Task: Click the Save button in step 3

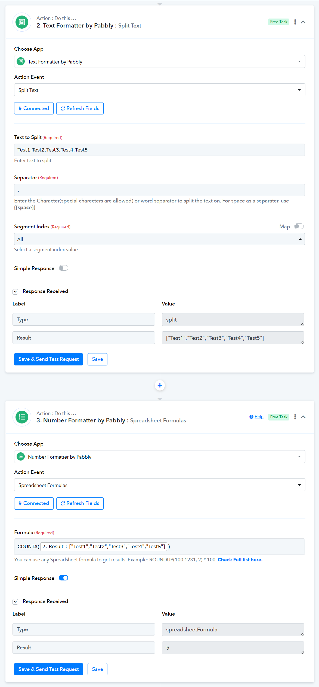Action: coord(97,669)
